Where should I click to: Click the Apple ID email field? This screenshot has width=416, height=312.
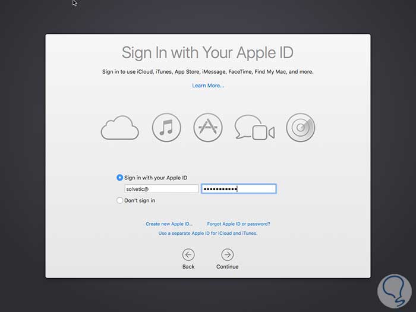pyautogui.click(x=161, y=189)
